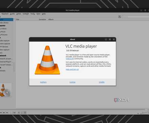Open My Pictures in sidebar
This screenshot has width=149, height=123.
pyautogui.click(x=4, y=35)
